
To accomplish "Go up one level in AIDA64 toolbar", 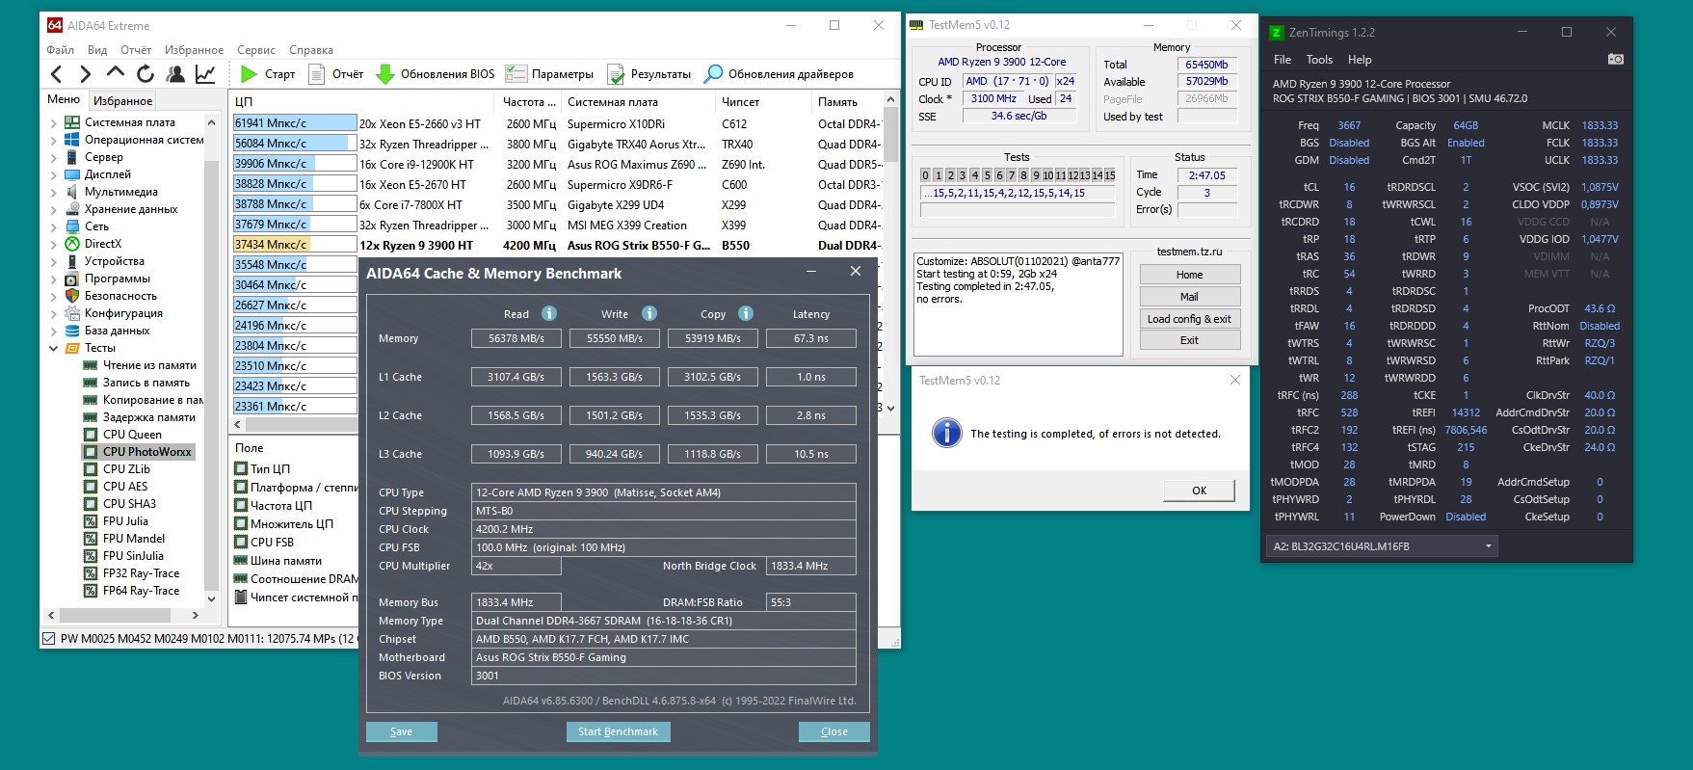I will pos(116,73).
